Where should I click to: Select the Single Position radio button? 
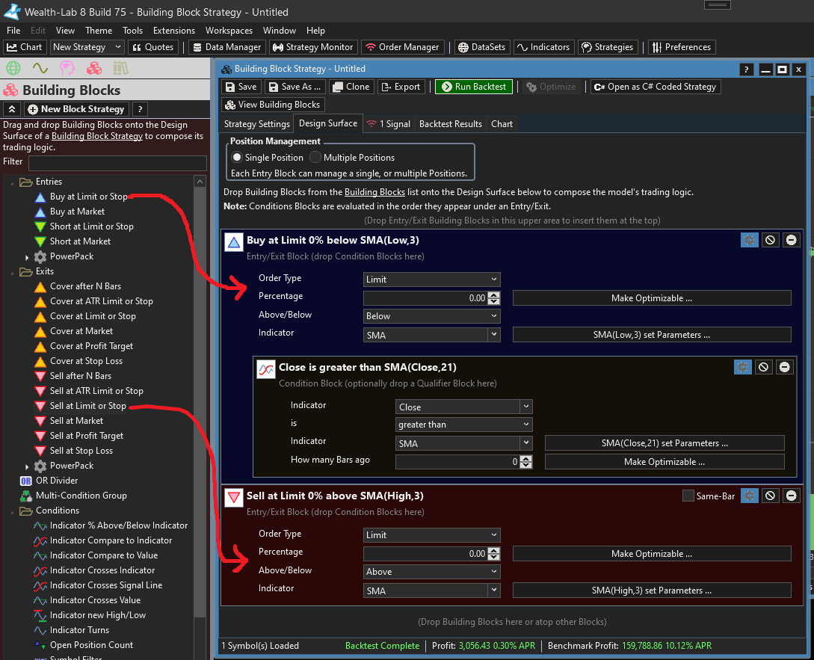[x=238, y=158]
